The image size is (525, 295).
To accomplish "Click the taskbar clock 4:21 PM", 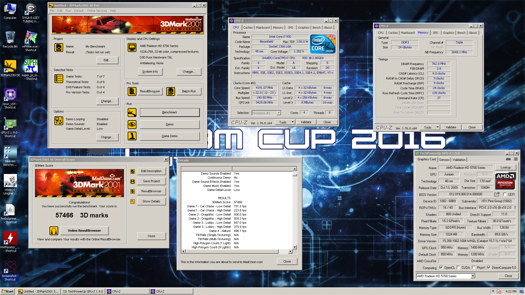I will pos(511,291).
